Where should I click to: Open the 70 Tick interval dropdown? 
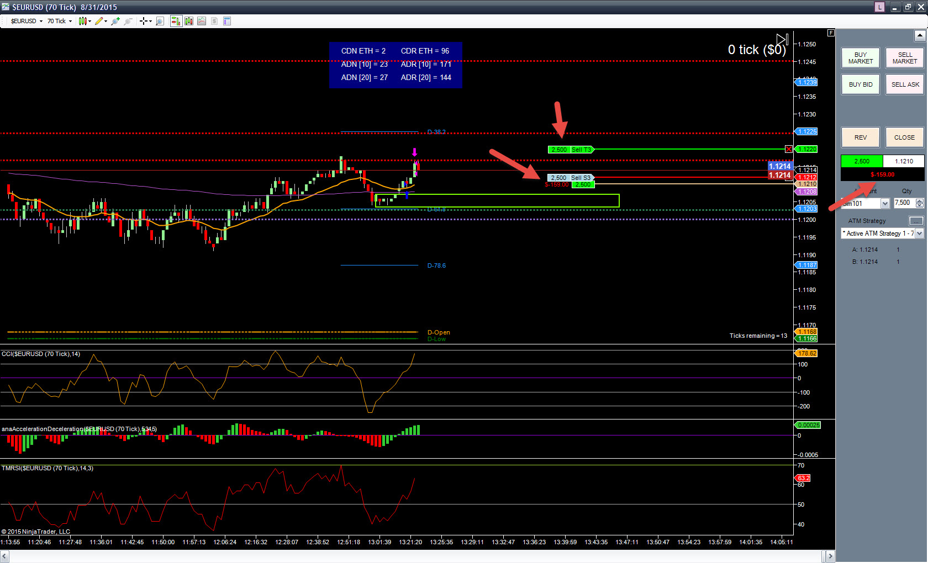point(59,21)
